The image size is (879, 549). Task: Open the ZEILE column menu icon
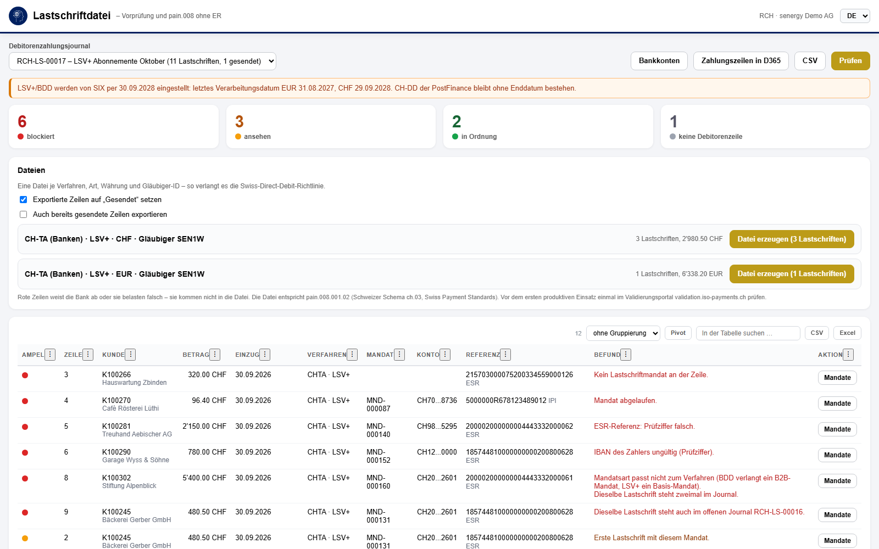[88, 355]
